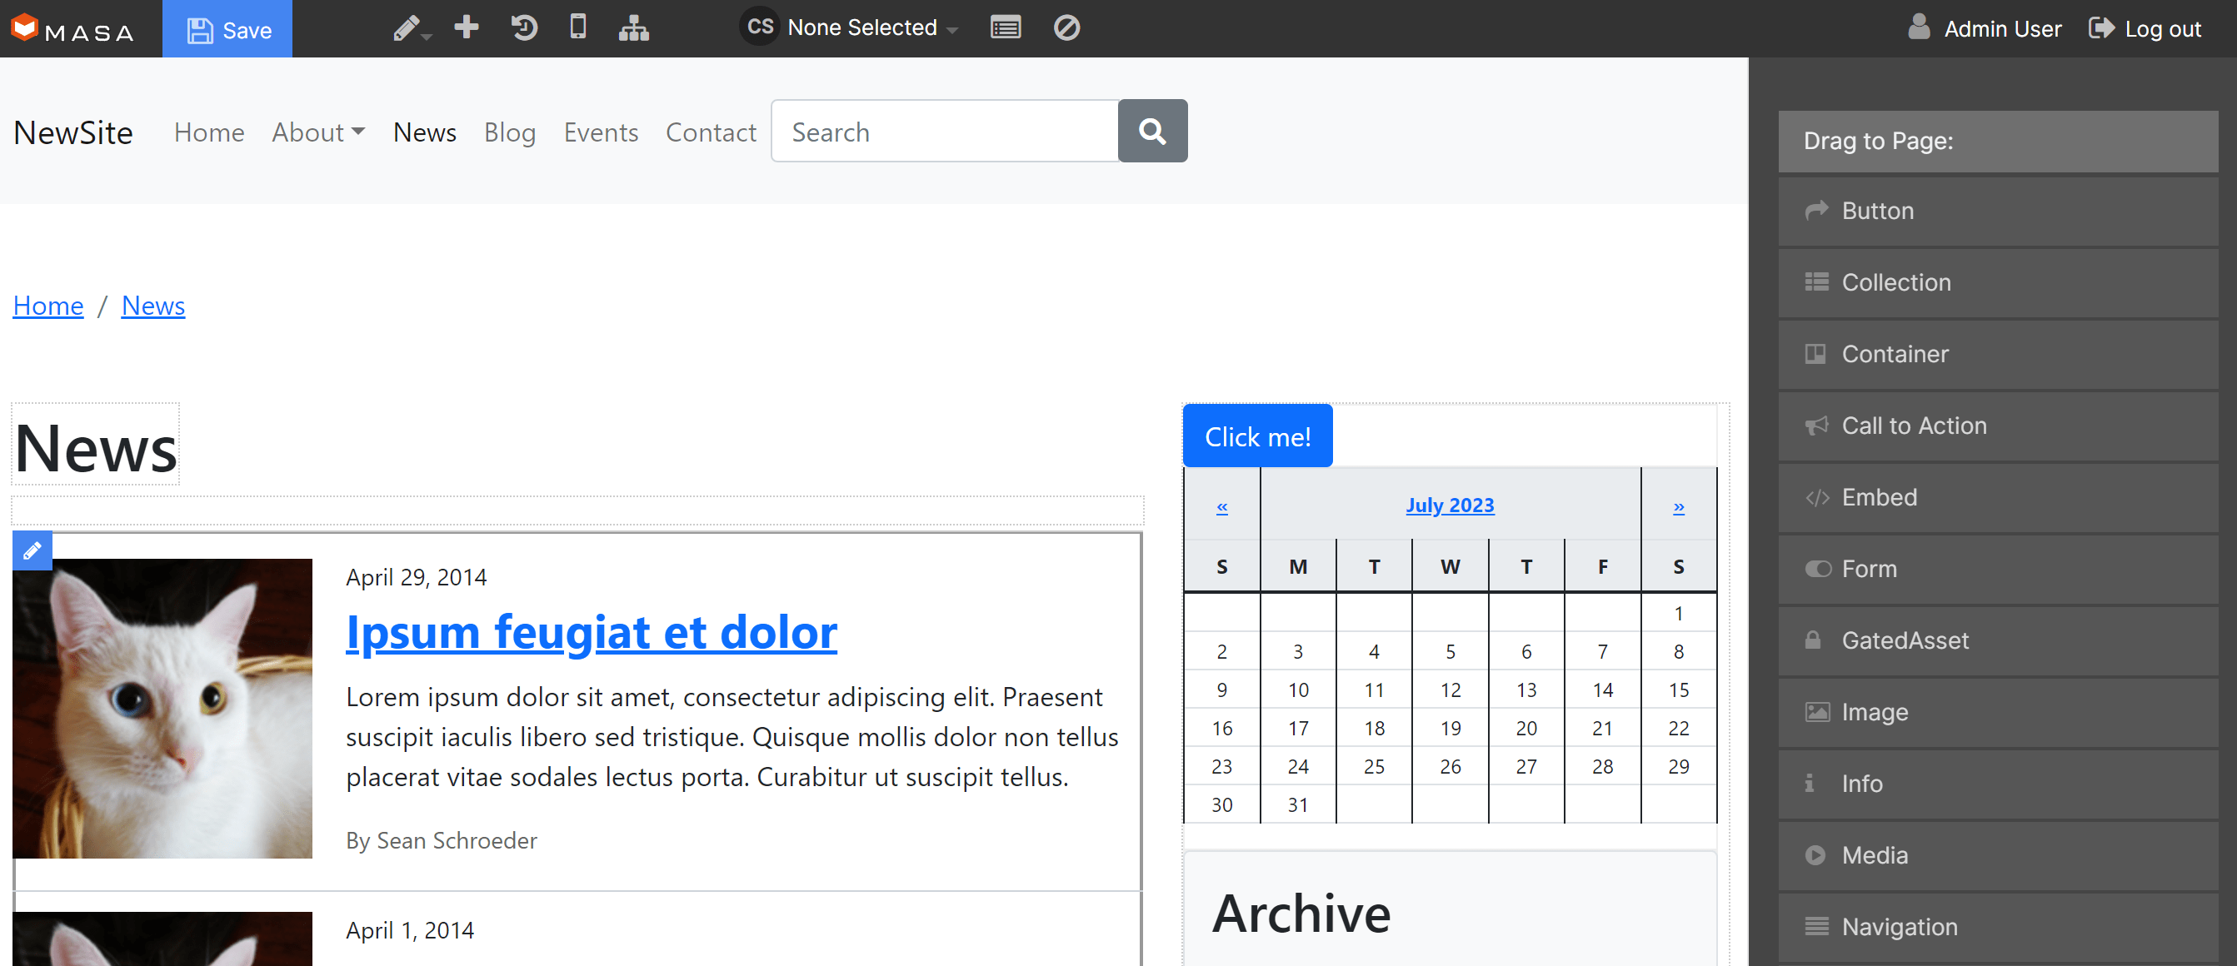Select the Form item in Drag to Page

click(1997, 570)
